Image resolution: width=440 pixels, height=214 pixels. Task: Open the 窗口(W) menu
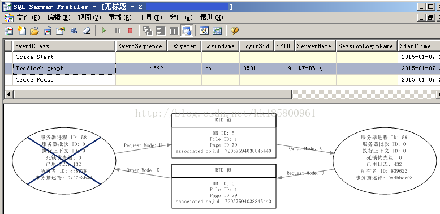(x=181, y=18)
